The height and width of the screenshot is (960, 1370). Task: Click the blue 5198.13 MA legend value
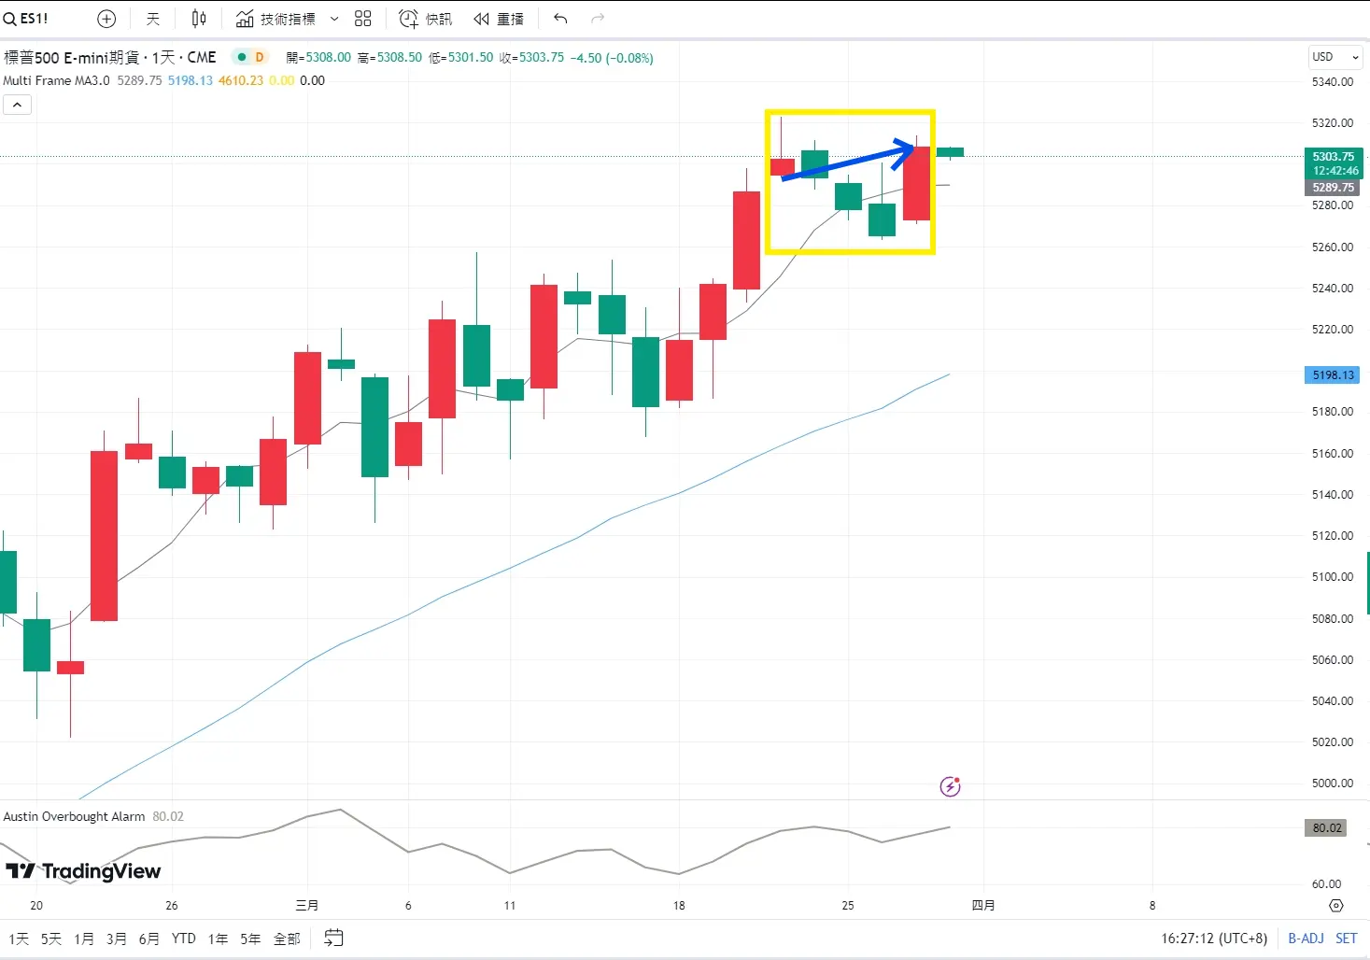(191, 80)
